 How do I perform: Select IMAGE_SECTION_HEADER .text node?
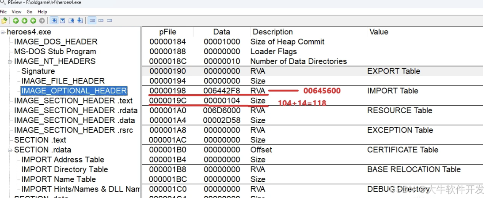pyautogui.click(x=73, y=101)
